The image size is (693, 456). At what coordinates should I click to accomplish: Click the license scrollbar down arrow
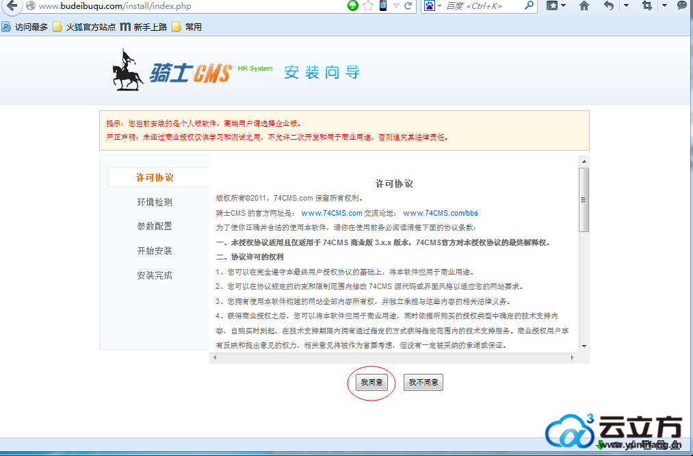584,346
